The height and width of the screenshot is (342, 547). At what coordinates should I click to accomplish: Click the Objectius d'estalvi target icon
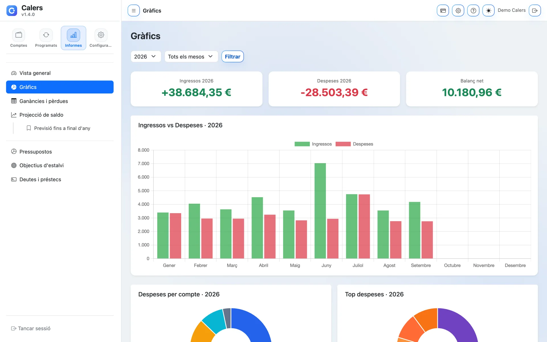click(x=14, y=165)
